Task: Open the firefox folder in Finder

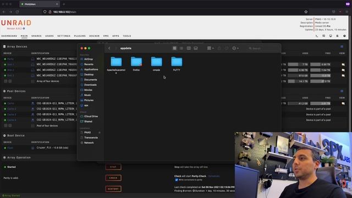Action: (136, 62)
